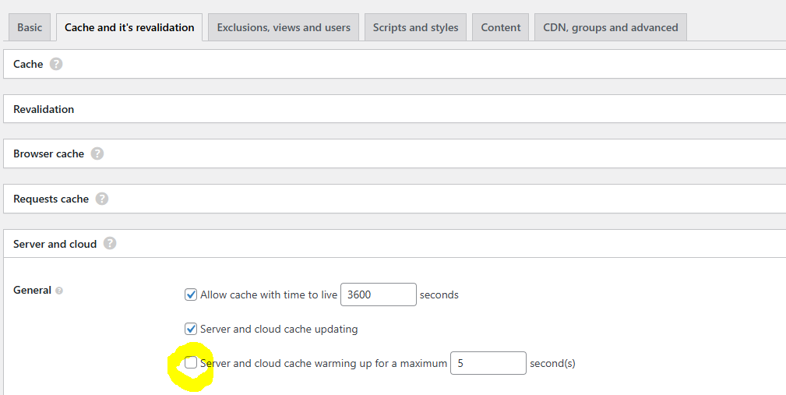Click the time to live 3600 field
Image resolution: width=786 pixels, height=395 pixels.
click(x=379, y=294)
